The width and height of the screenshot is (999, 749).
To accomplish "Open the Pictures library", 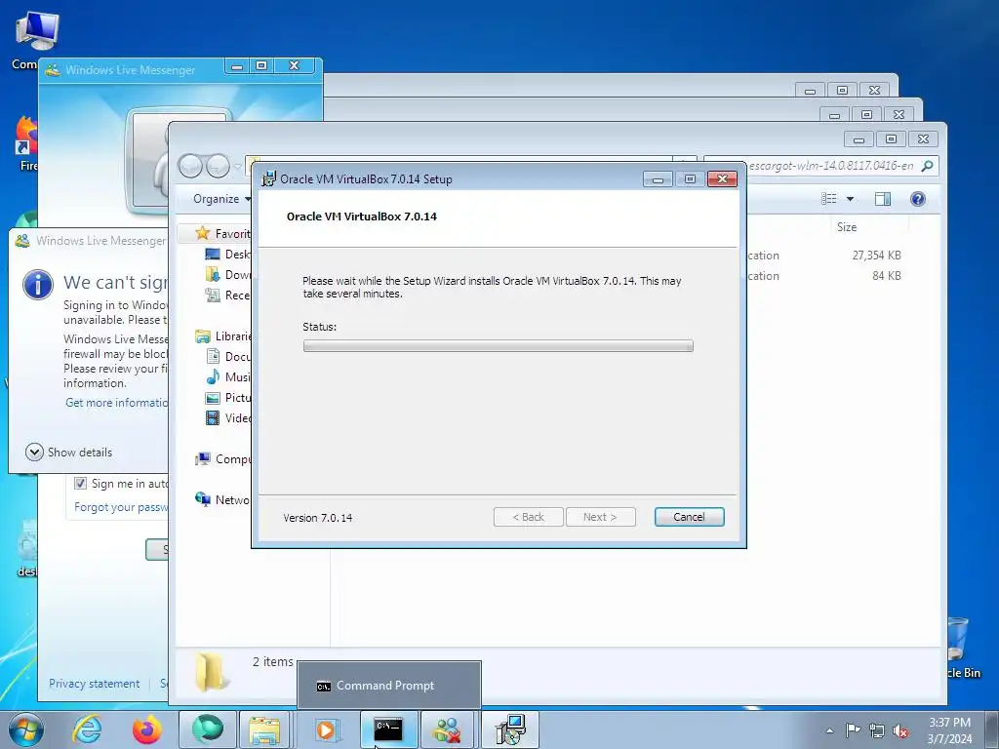I will (x=228, y=398).
